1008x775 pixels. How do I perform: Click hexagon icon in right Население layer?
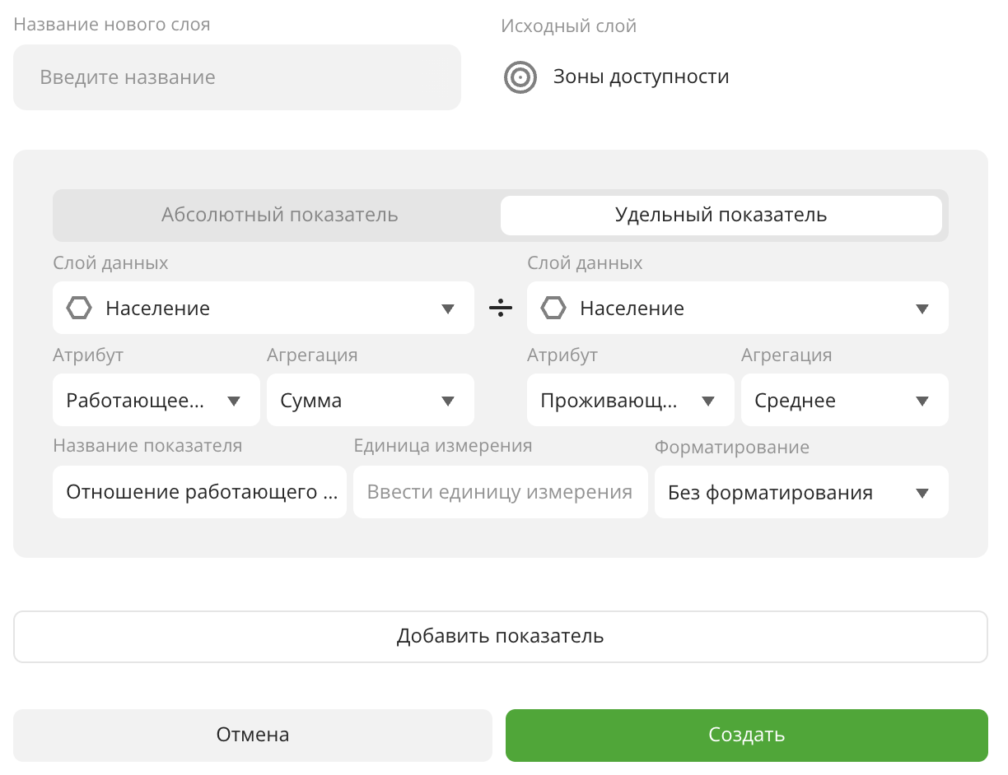click(553, 309)
